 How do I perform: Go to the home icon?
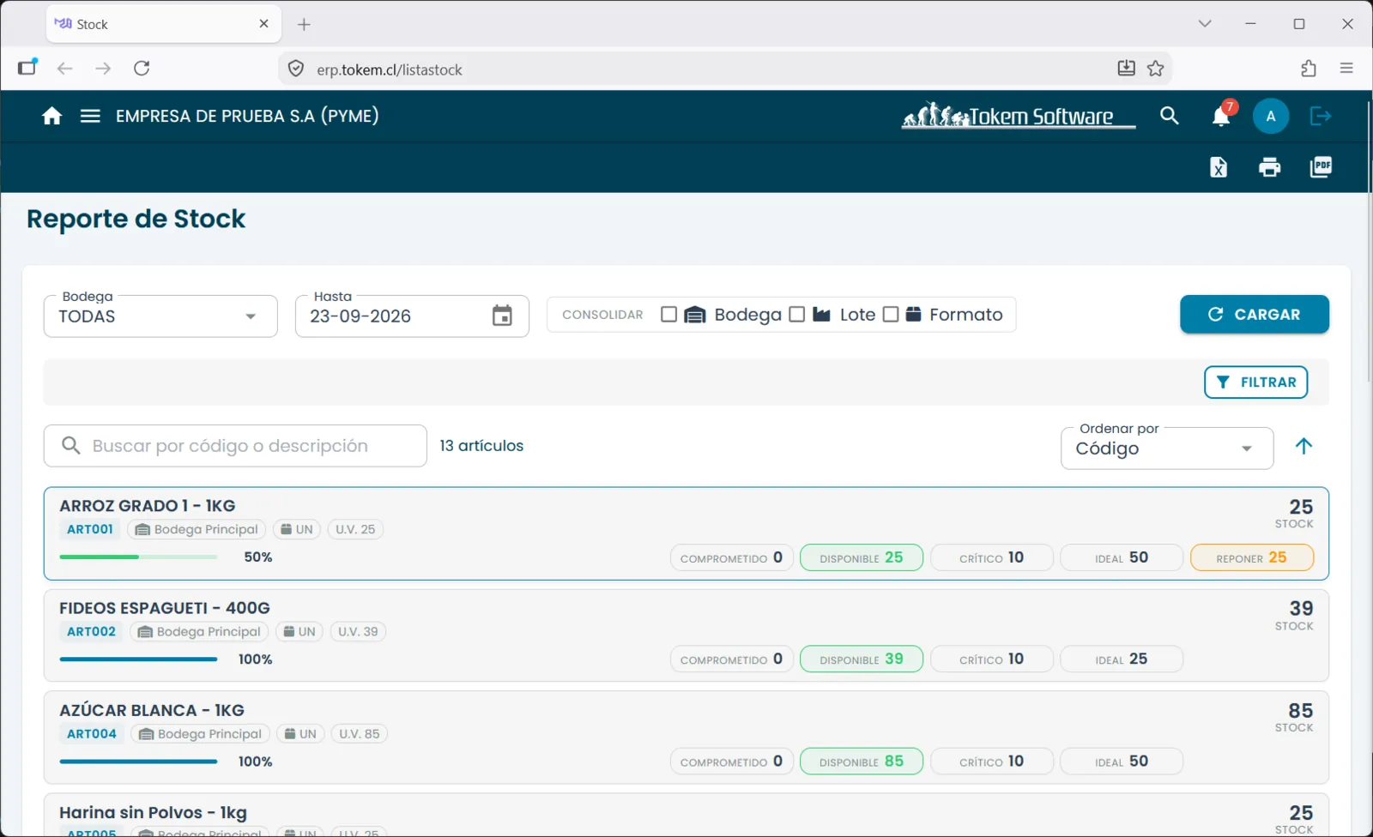[x=51, y=116]
